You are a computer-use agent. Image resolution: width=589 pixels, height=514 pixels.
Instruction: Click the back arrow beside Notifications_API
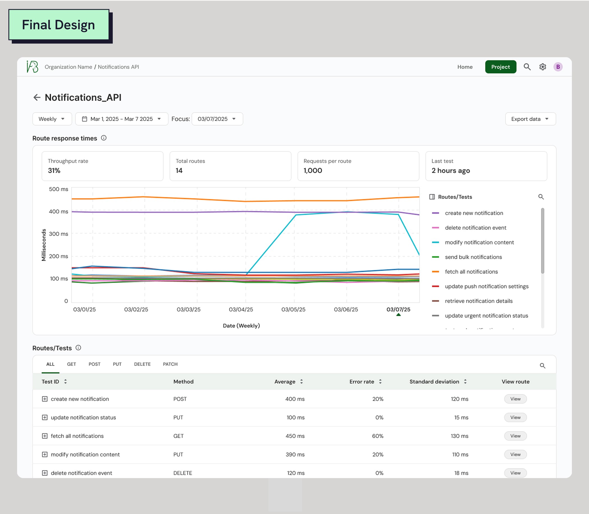click(x=37, y=97)
